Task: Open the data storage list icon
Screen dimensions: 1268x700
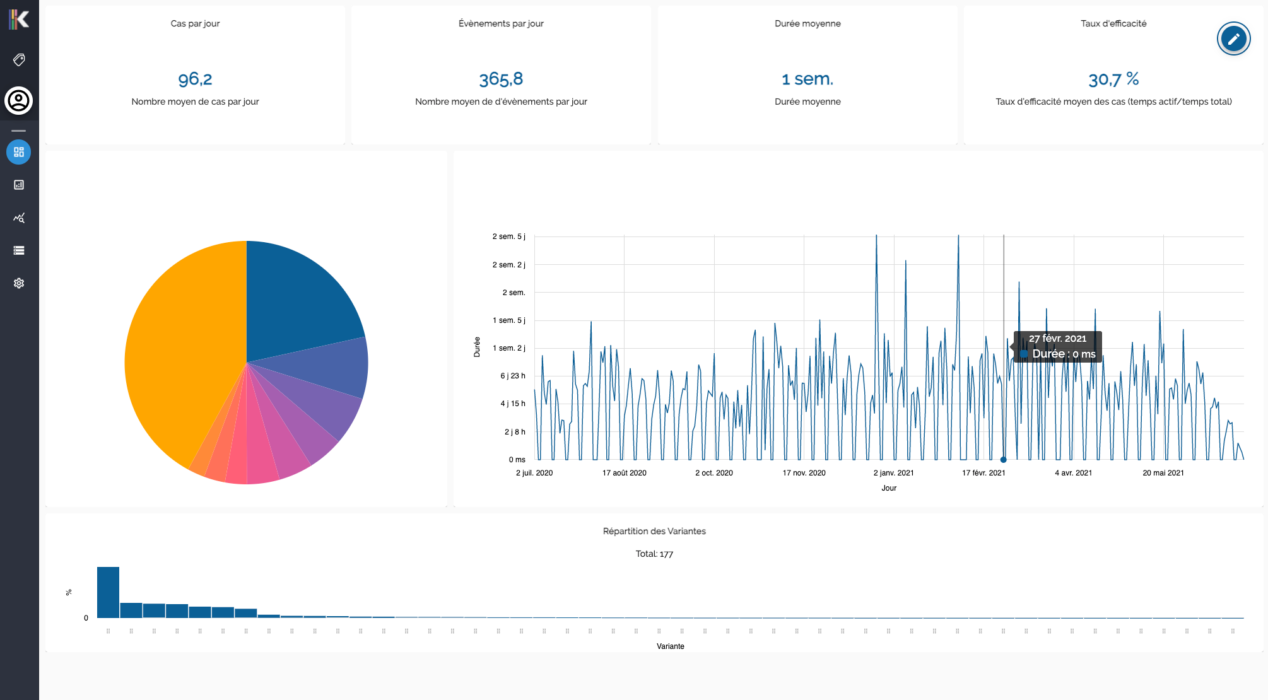Action: 19,250
